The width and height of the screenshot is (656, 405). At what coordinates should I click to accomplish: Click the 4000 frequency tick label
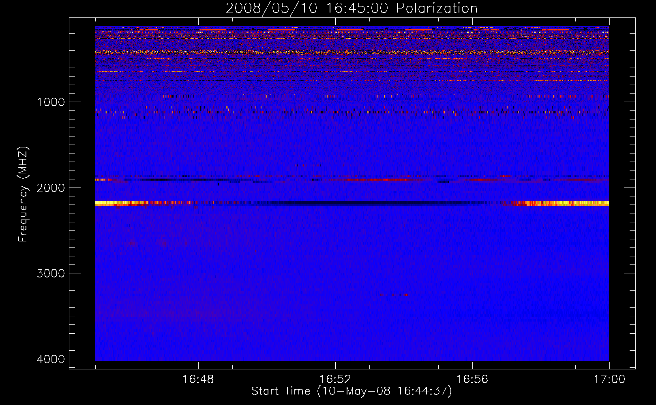(x=51, y=359)
